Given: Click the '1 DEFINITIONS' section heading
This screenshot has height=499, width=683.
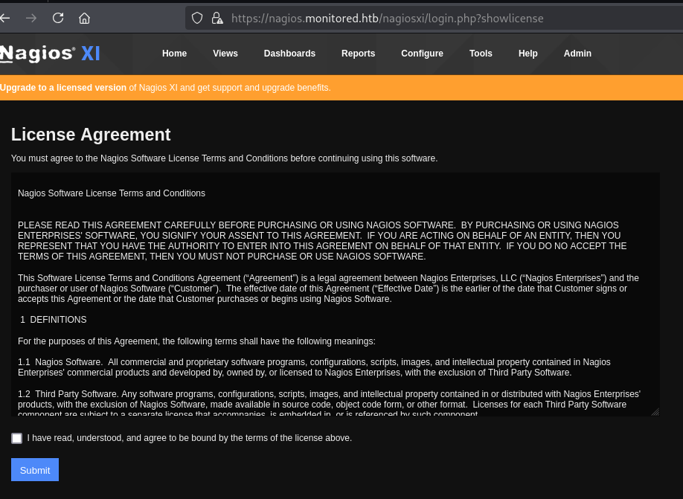Looking at the screenshot, I should (53, 320).
